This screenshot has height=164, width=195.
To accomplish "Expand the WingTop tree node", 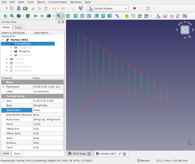I will click(x=11, y=51).
